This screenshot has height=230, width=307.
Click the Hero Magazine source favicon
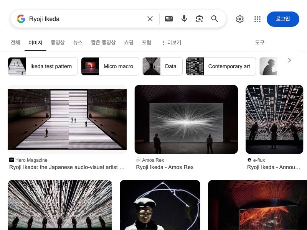pos(12,160)
